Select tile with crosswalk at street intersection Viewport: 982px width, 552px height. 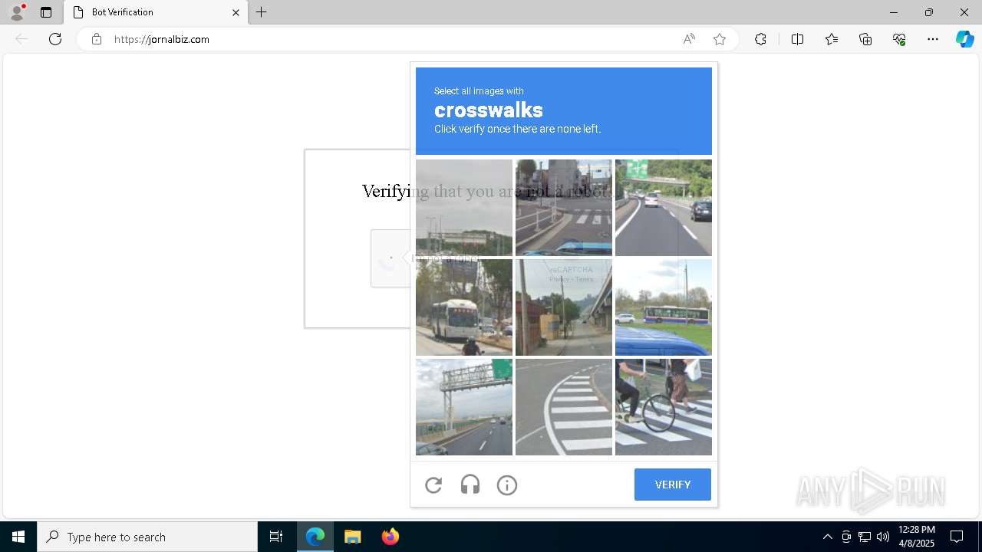(x=564, y=208)
